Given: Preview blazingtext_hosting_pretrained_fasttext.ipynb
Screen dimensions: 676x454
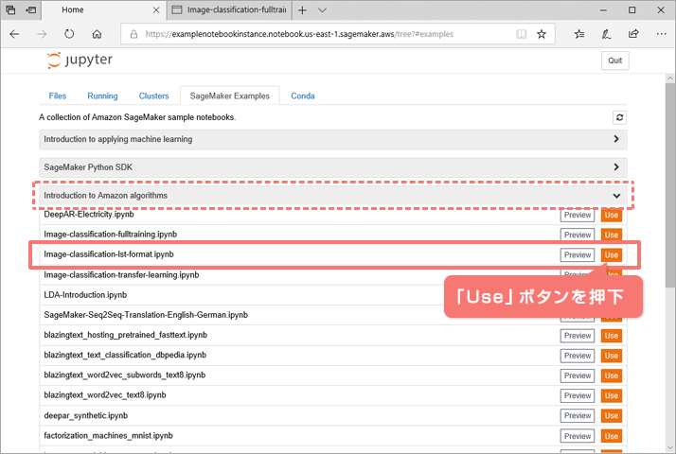Looking at the screenshot, I should coord(578,336).
